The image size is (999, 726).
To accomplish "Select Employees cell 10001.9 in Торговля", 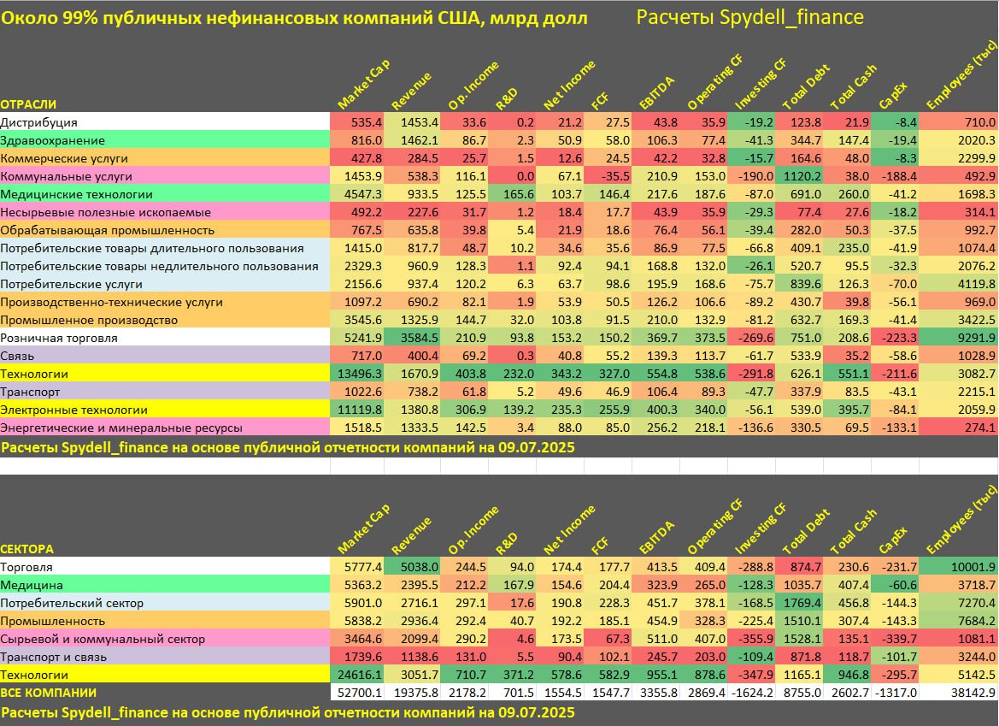I will (x=958, y=567).
